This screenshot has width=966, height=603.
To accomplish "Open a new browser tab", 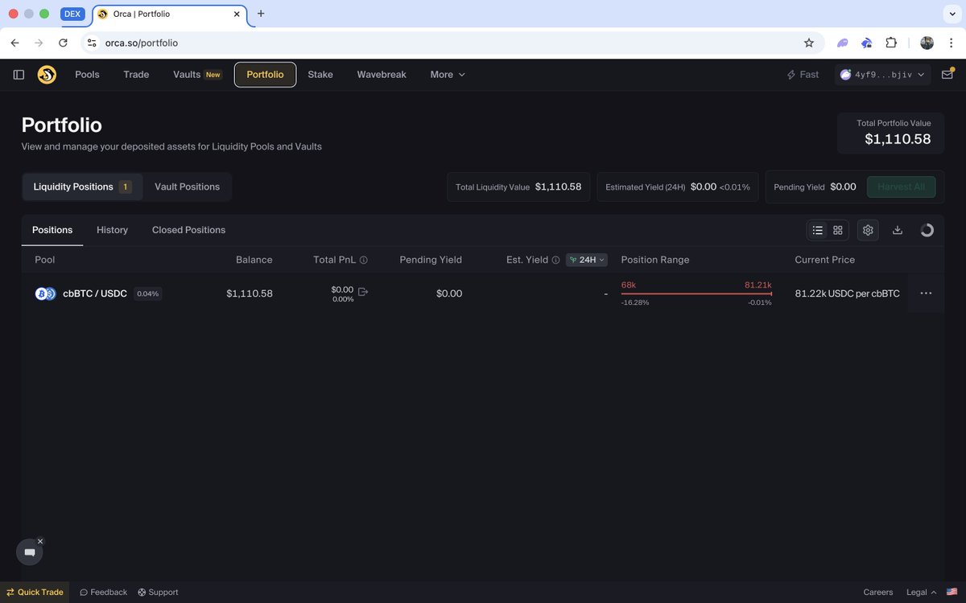I will pyautogui.click(x=261, y=14).
